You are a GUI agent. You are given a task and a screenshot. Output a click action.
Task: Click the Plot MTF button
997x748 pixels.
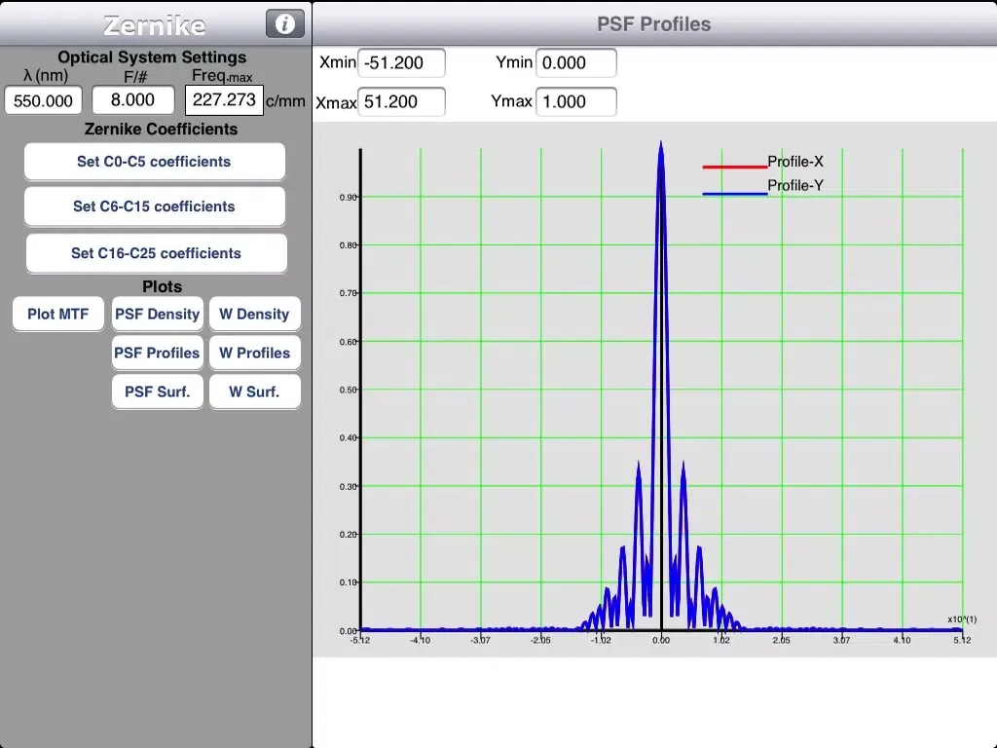tap(57, 314)
